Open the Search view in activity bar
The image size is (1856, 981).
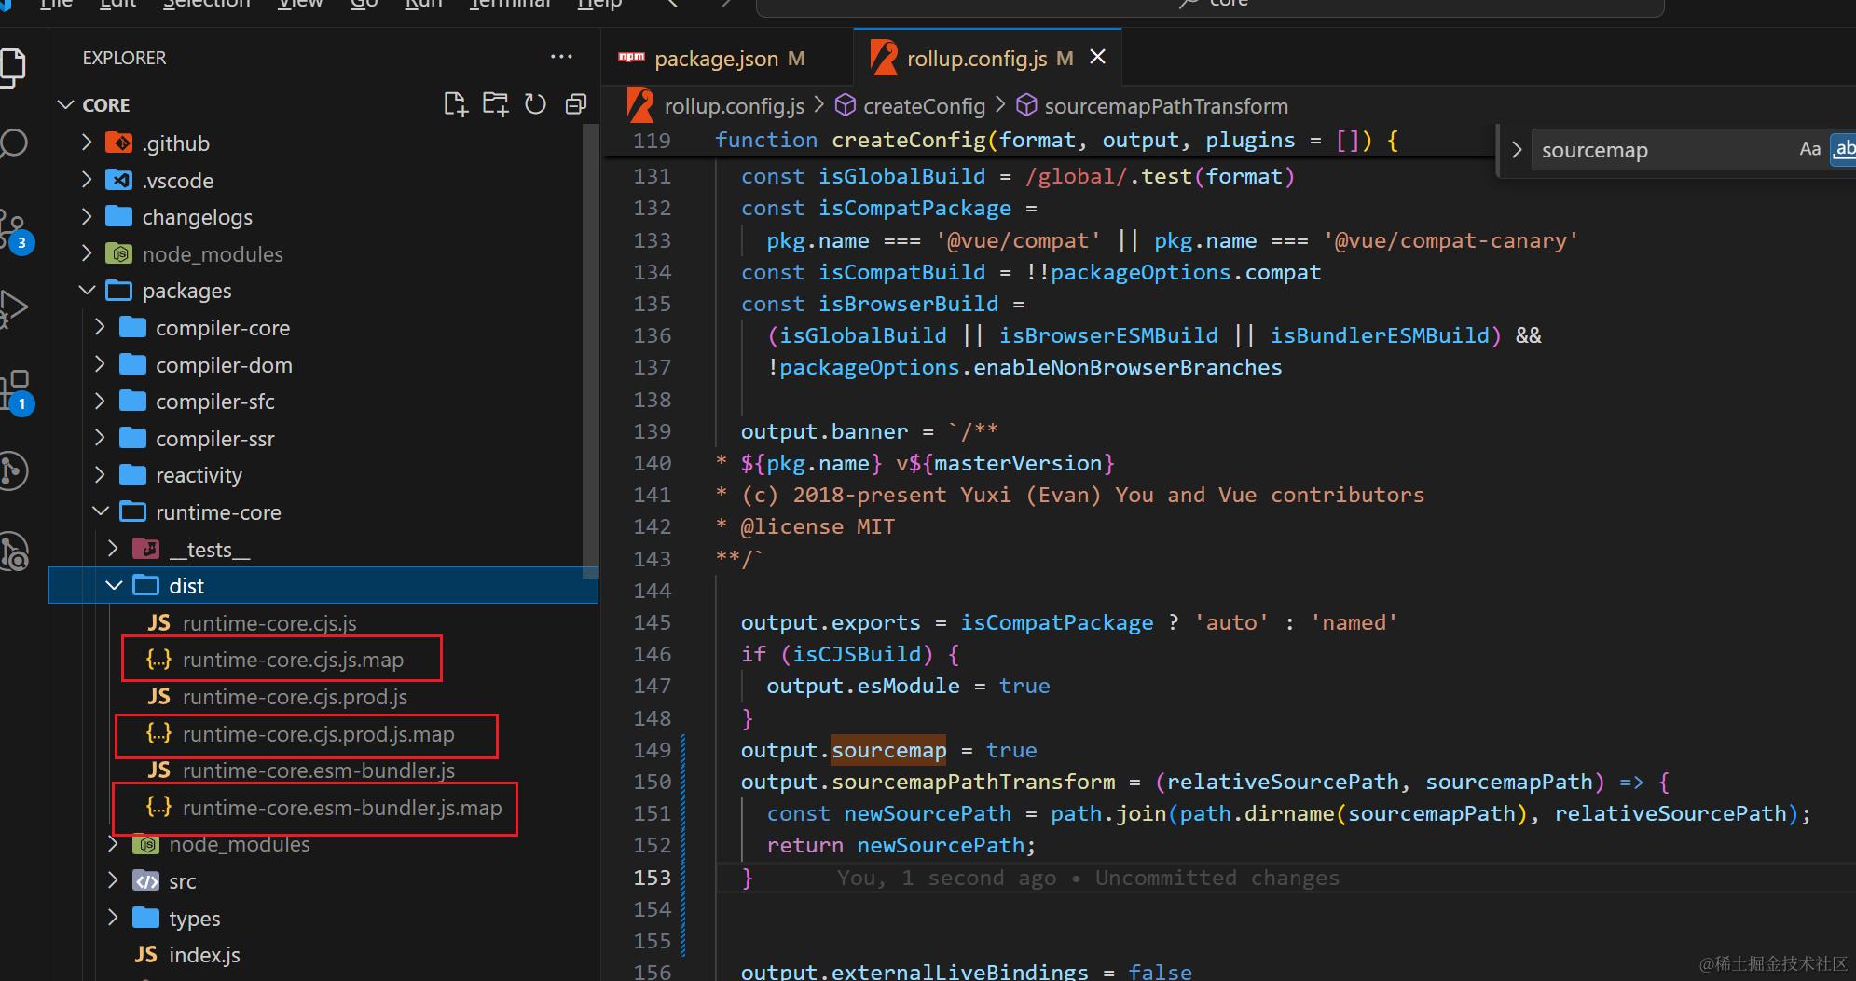pos(13,143)
